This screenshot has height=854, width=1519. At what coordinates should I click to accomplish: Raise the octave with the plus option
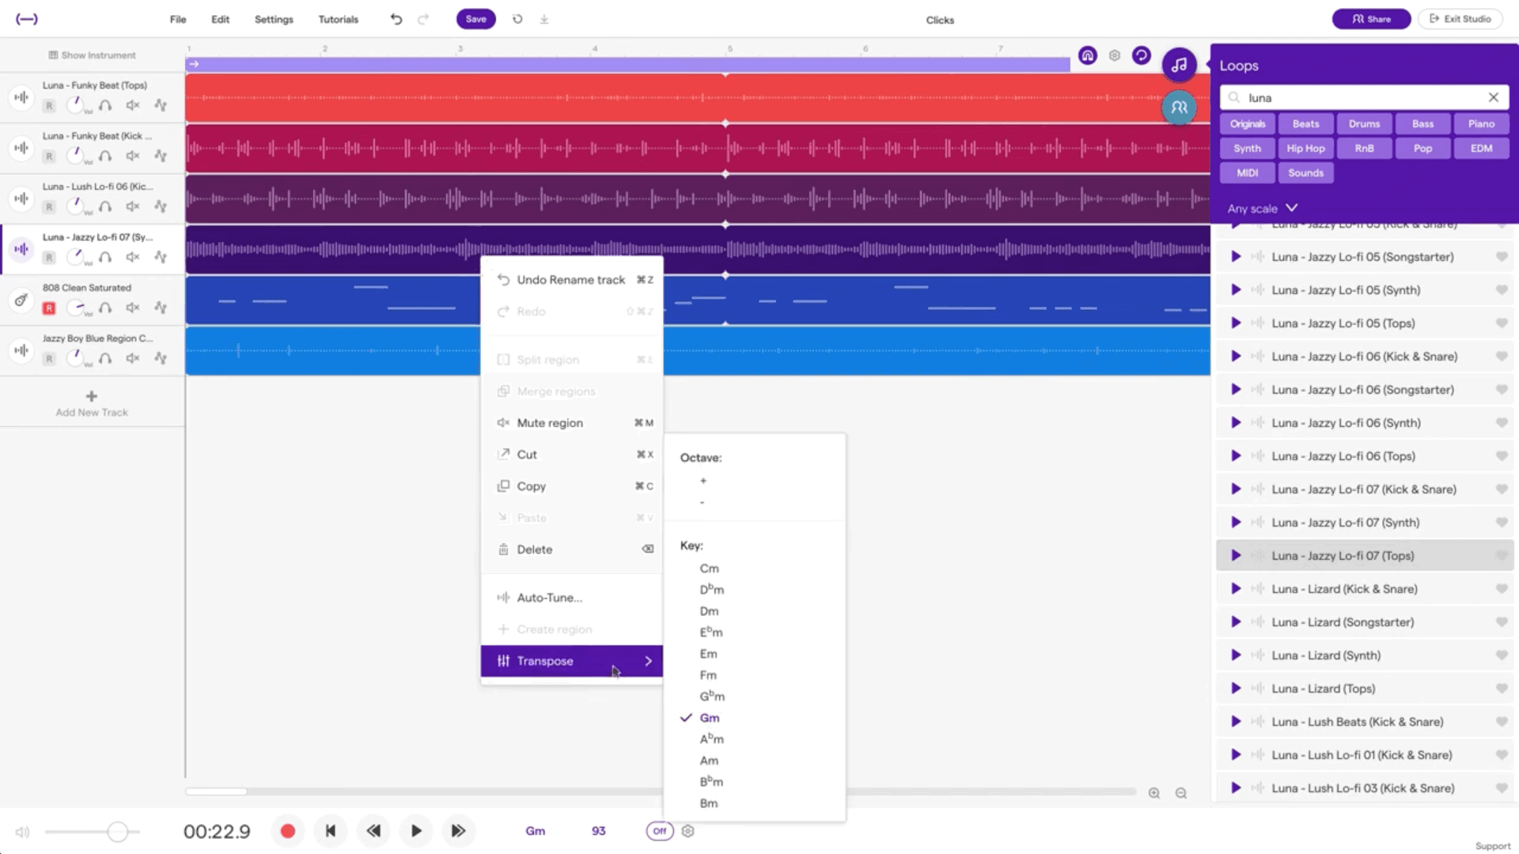703,481
